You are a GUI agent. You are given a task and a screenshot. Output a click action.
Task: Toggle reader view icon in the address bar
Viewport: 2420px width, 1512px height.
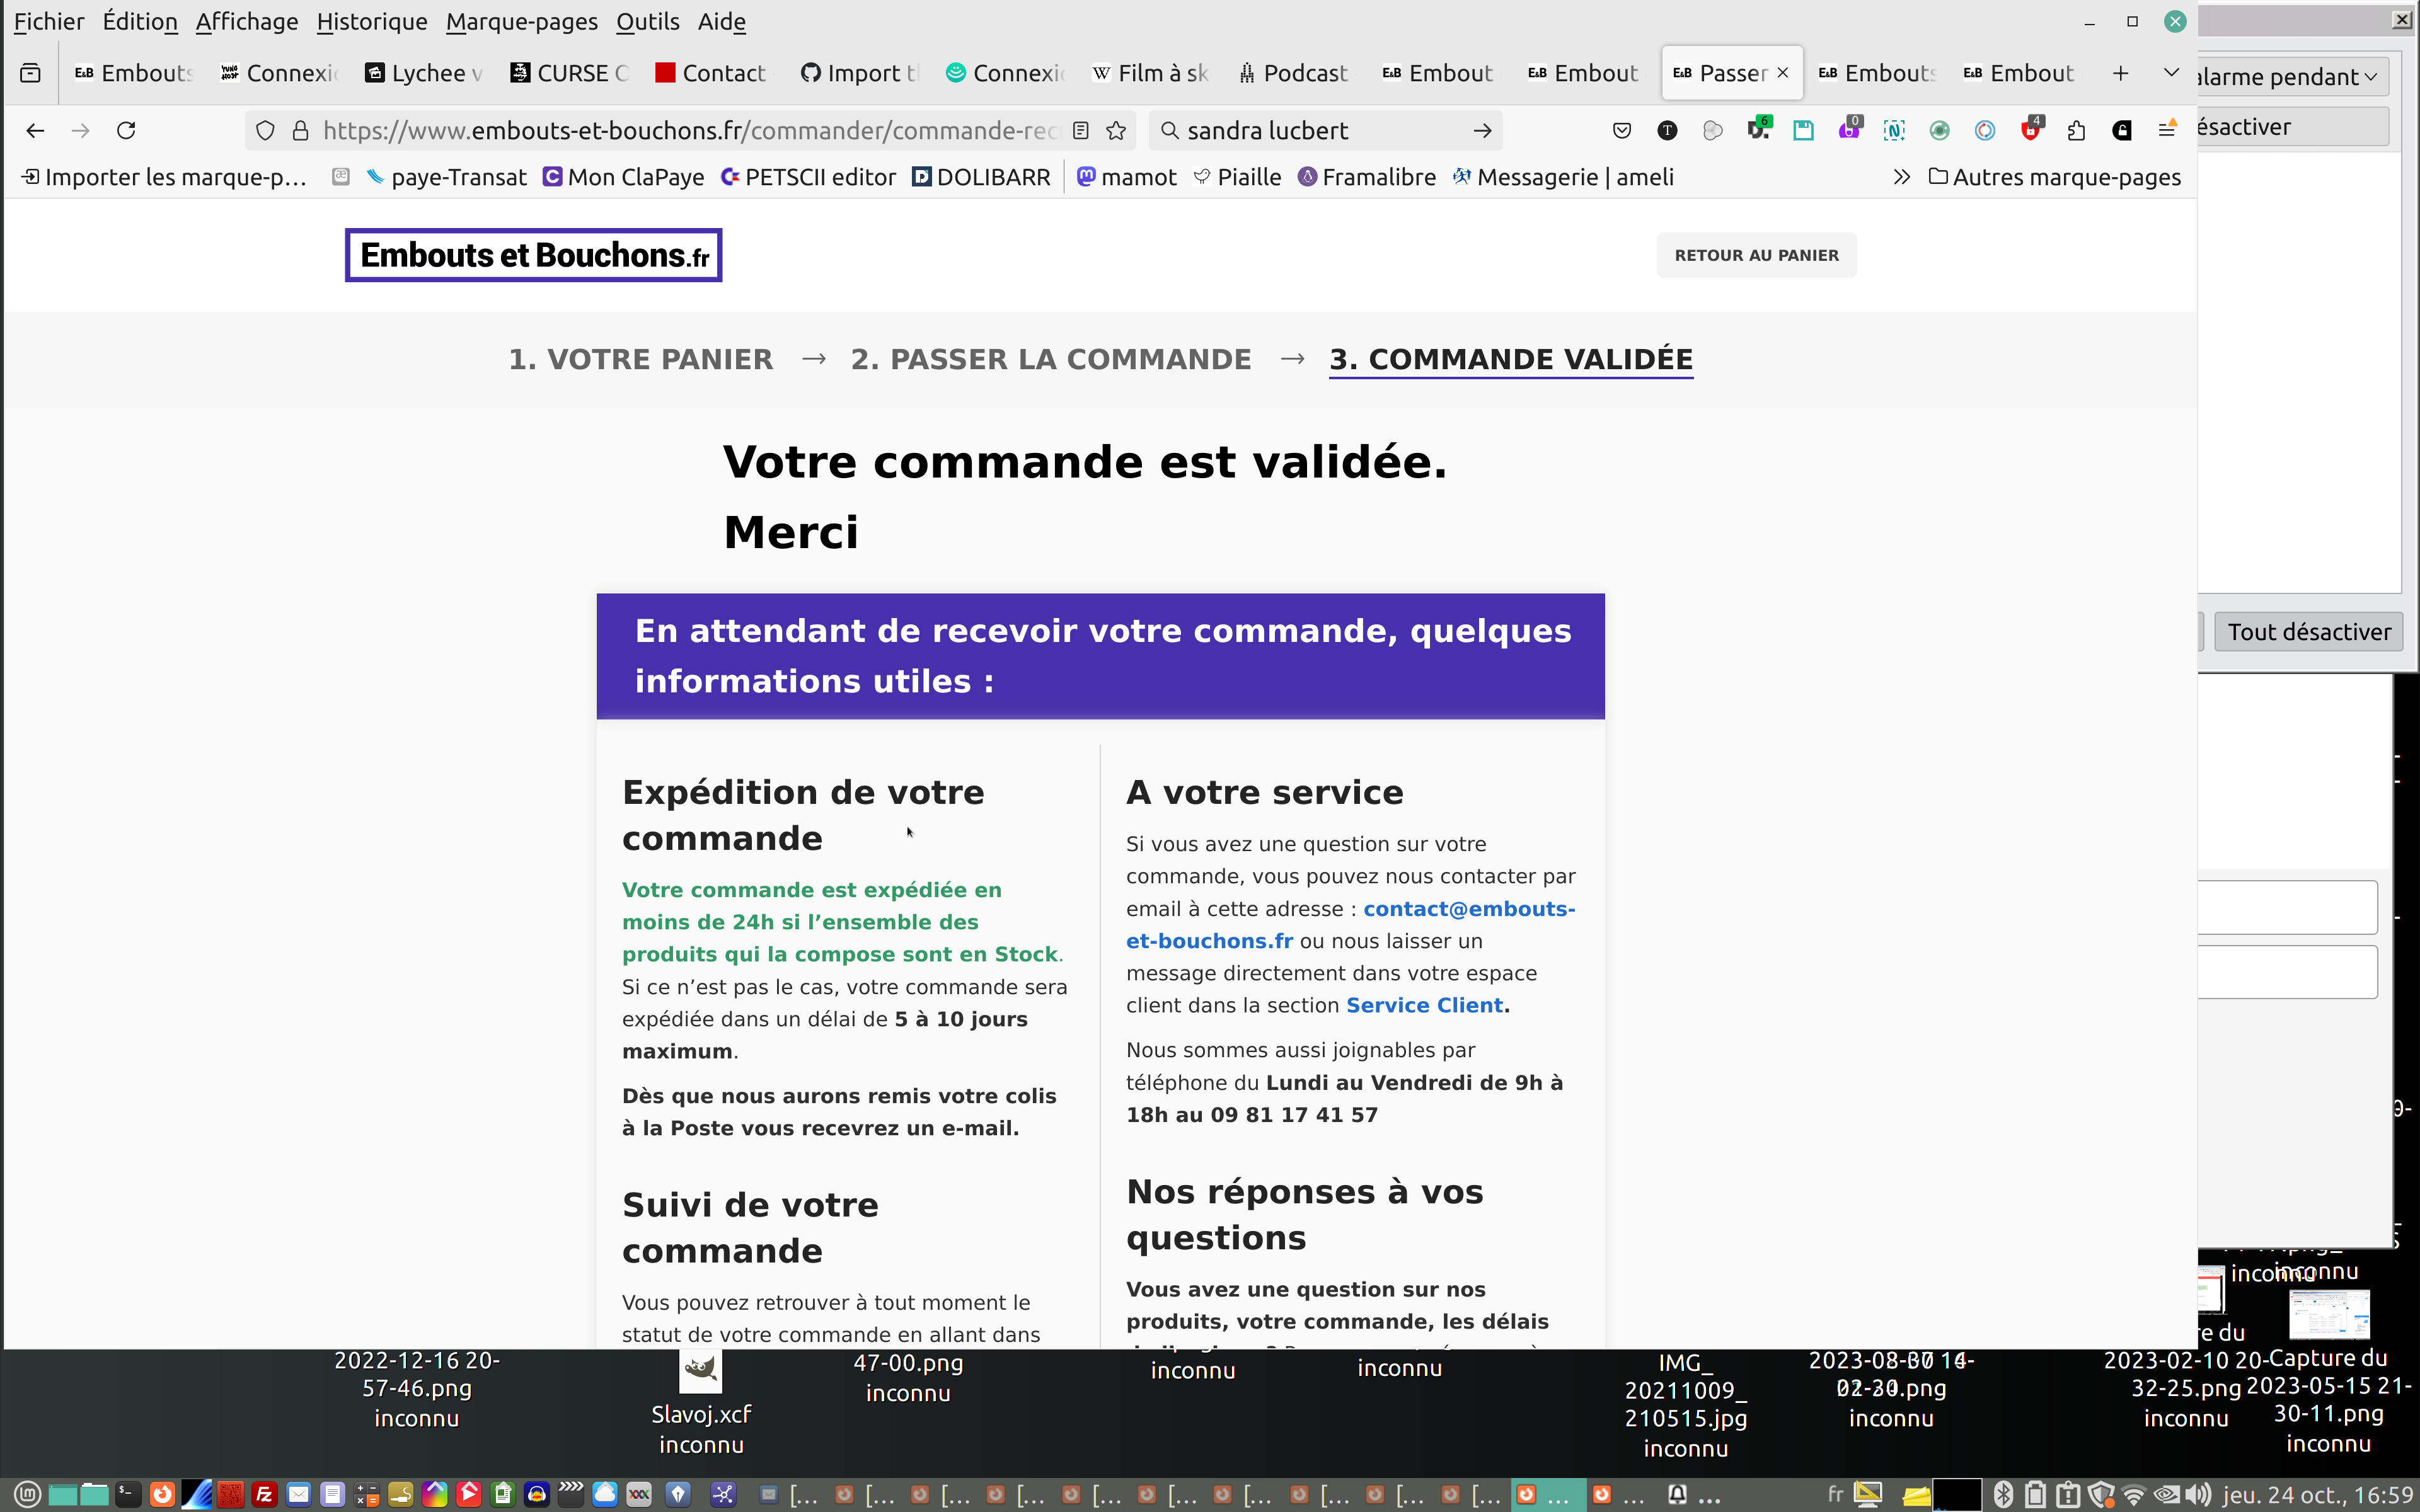click(1080, 130)
